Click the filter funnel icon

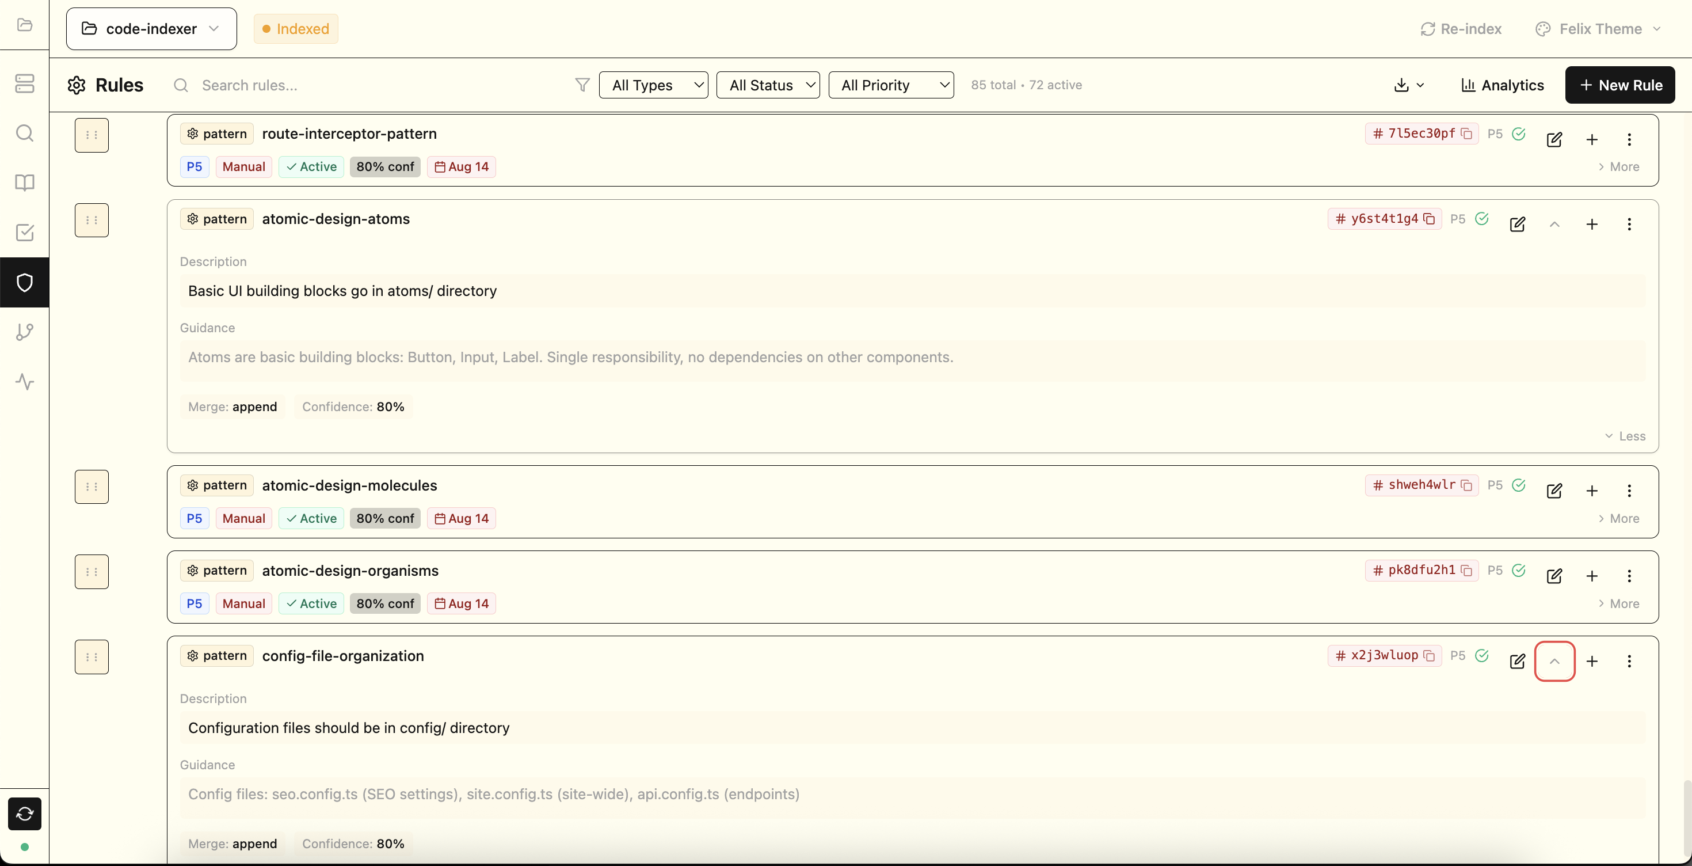coord(582,85)
